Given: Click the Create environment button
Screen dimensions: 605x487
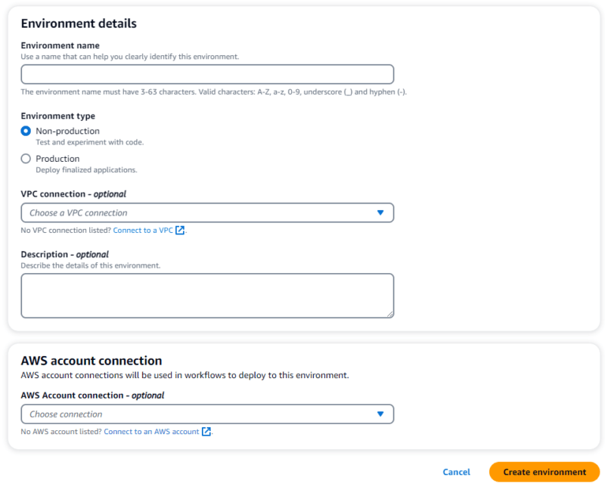Looking at the screenshot, I should pos(544,471).
